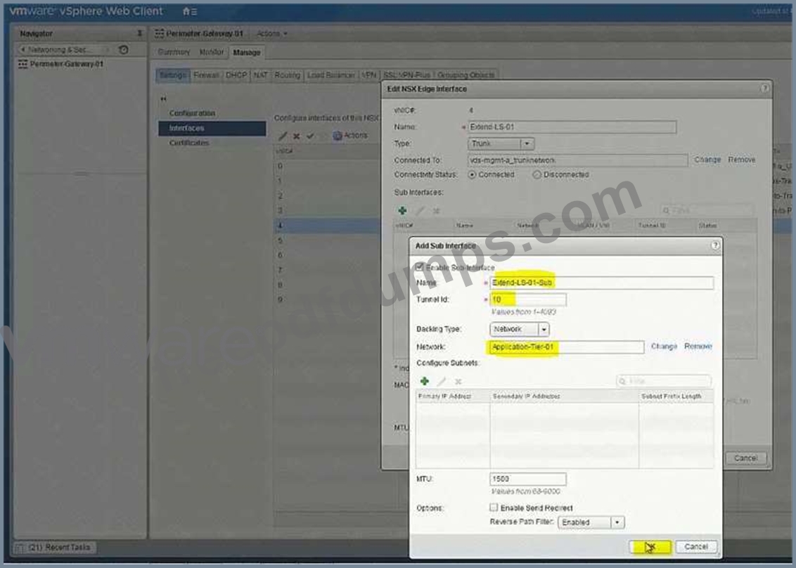
Task: Click Change link beside Connected To
Action: [707, 160]
